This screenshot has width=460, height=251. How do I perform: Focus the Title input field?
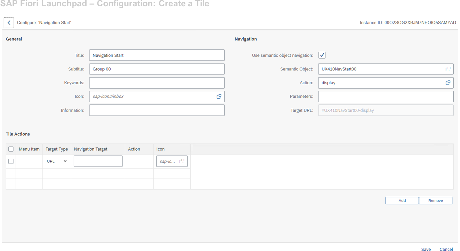[157, 55]
